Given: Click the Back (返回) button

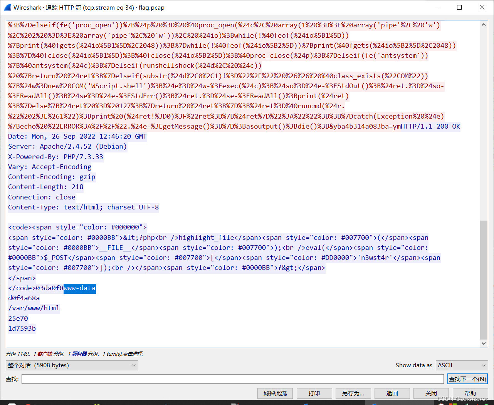Looking at the screenshot, I should click(392, 393).
